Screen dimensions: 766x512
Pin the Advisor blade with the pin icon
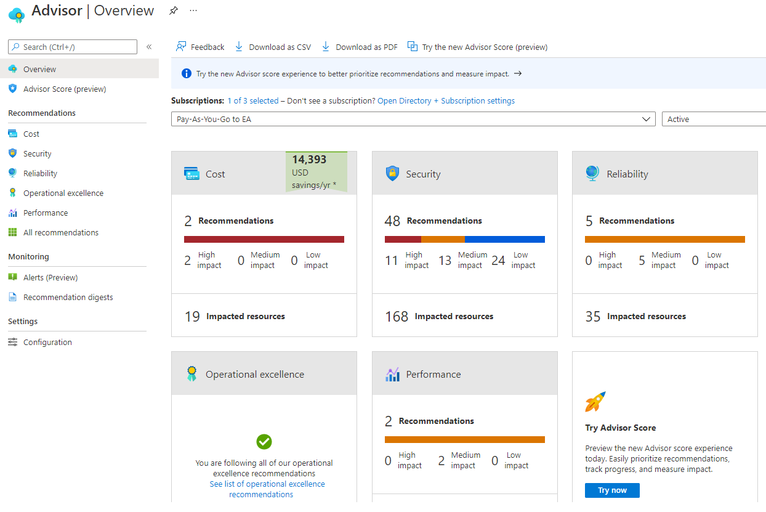coord(174,10)
